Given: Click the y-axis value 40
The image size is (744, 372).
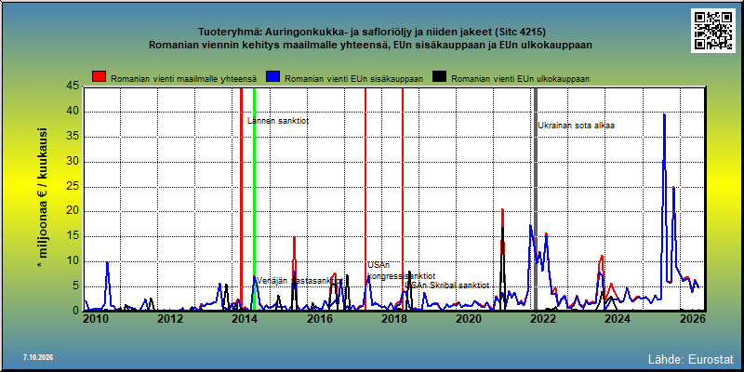Looking at the screenshot, I should 73,112.
